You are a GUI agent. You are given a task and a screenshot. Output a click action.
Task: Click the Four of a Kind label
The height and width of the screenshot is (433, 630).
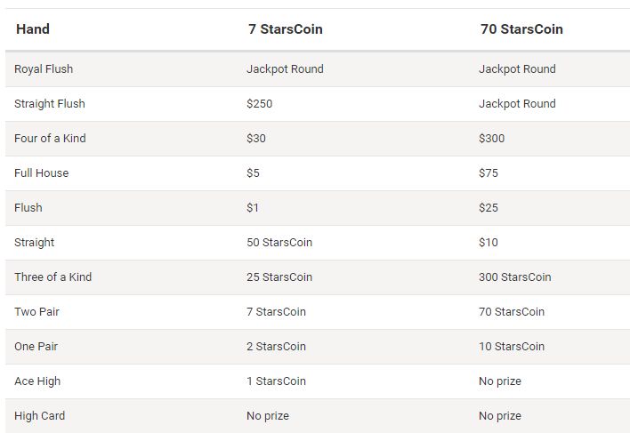pos(50,139)
